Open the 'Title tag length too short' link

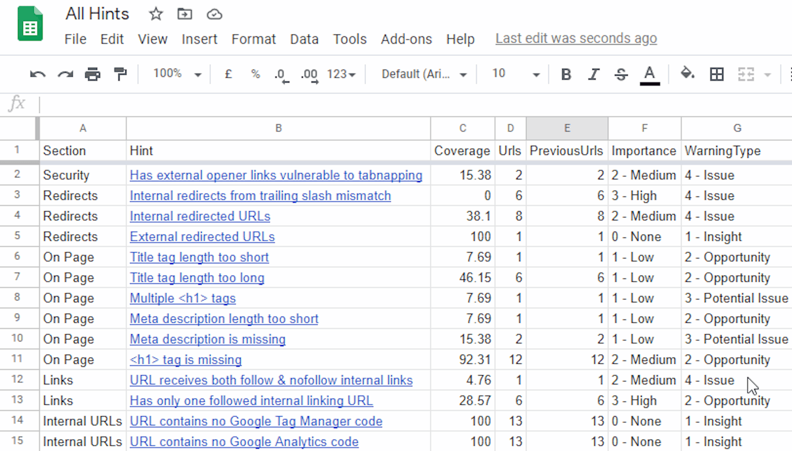(x=199, y=257)
